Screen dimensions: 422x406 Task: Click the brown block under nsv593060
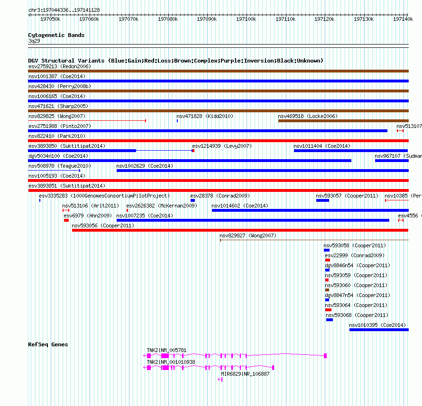(x=327, y=290)
